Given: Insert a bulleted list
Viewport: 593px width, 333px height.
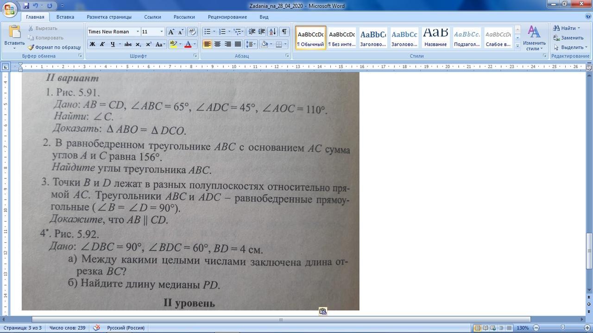Looking at the screenshot, I should tap(207, 31).
